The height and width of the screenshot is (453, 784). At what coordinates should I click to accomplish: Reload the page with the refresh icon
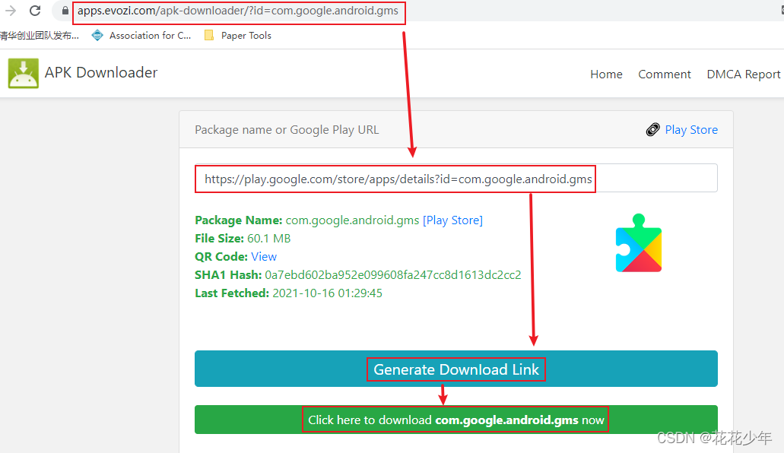(35, 11)
